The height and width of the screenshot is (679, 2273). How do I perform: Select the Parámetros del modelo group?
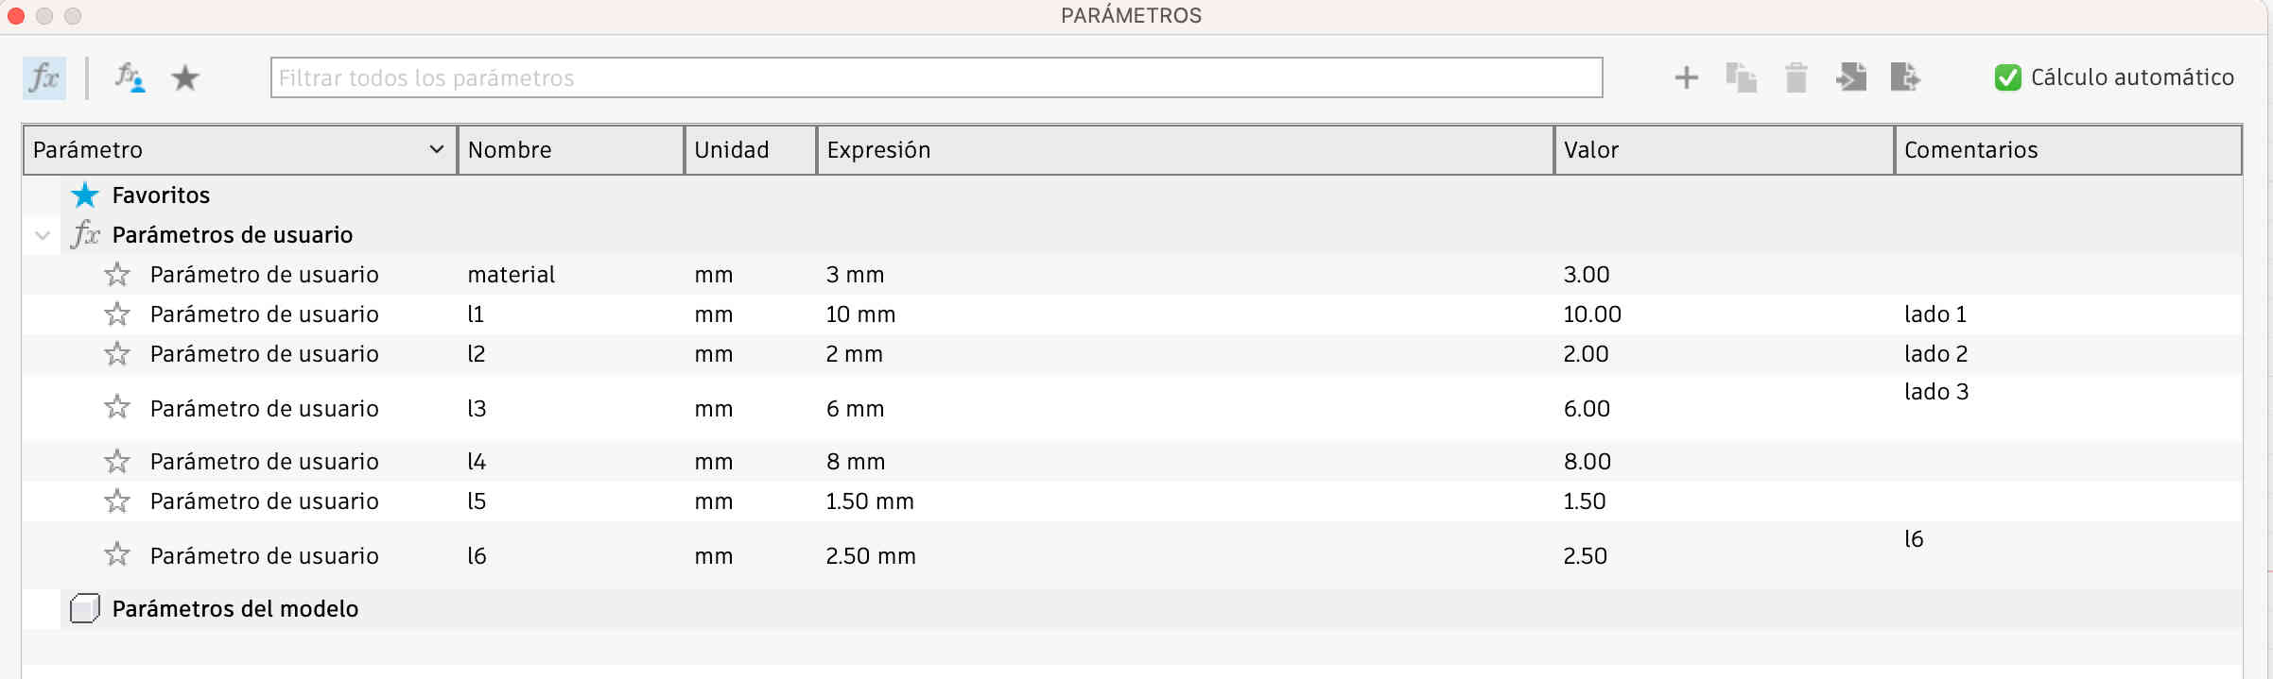234,609
